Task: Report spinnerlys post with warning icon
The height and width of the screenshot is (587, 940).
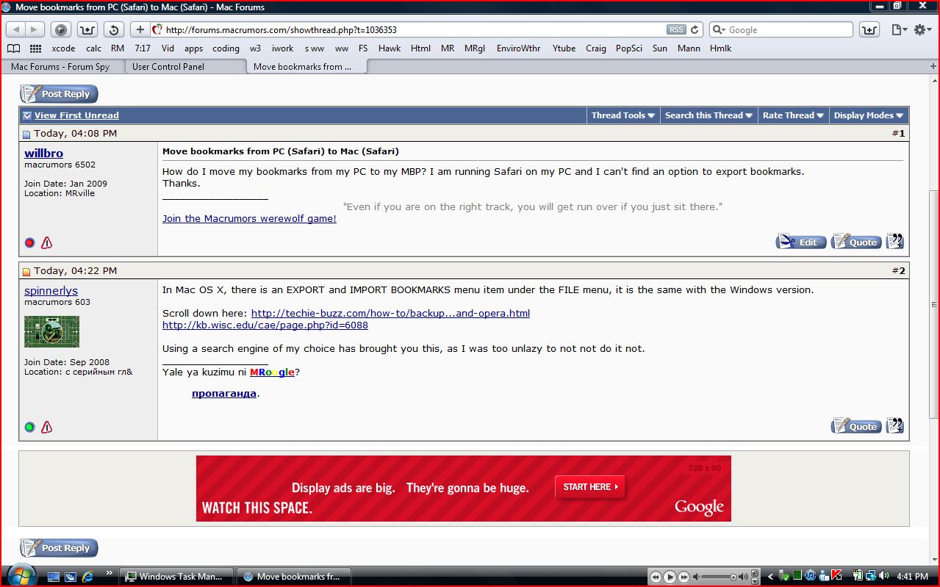Action: pyautogui.click(x=46, y=427)
